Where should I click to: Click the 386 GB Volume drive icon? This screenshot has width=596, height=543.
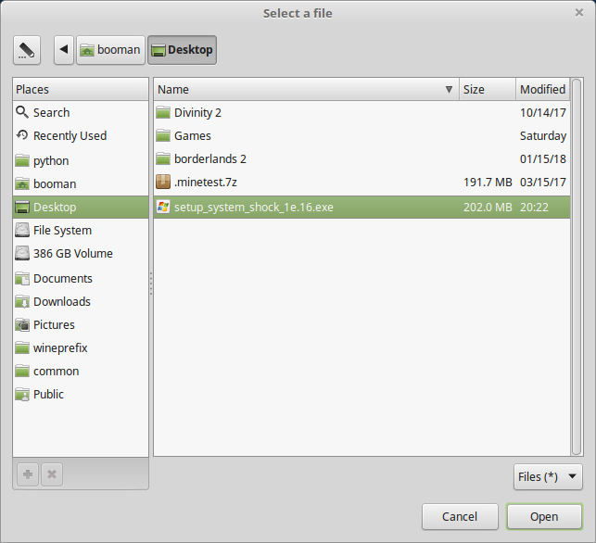click(22, 254)
